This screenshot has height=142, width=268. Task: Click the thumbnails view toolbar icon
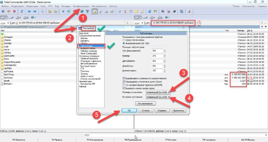tap(112, 11)
